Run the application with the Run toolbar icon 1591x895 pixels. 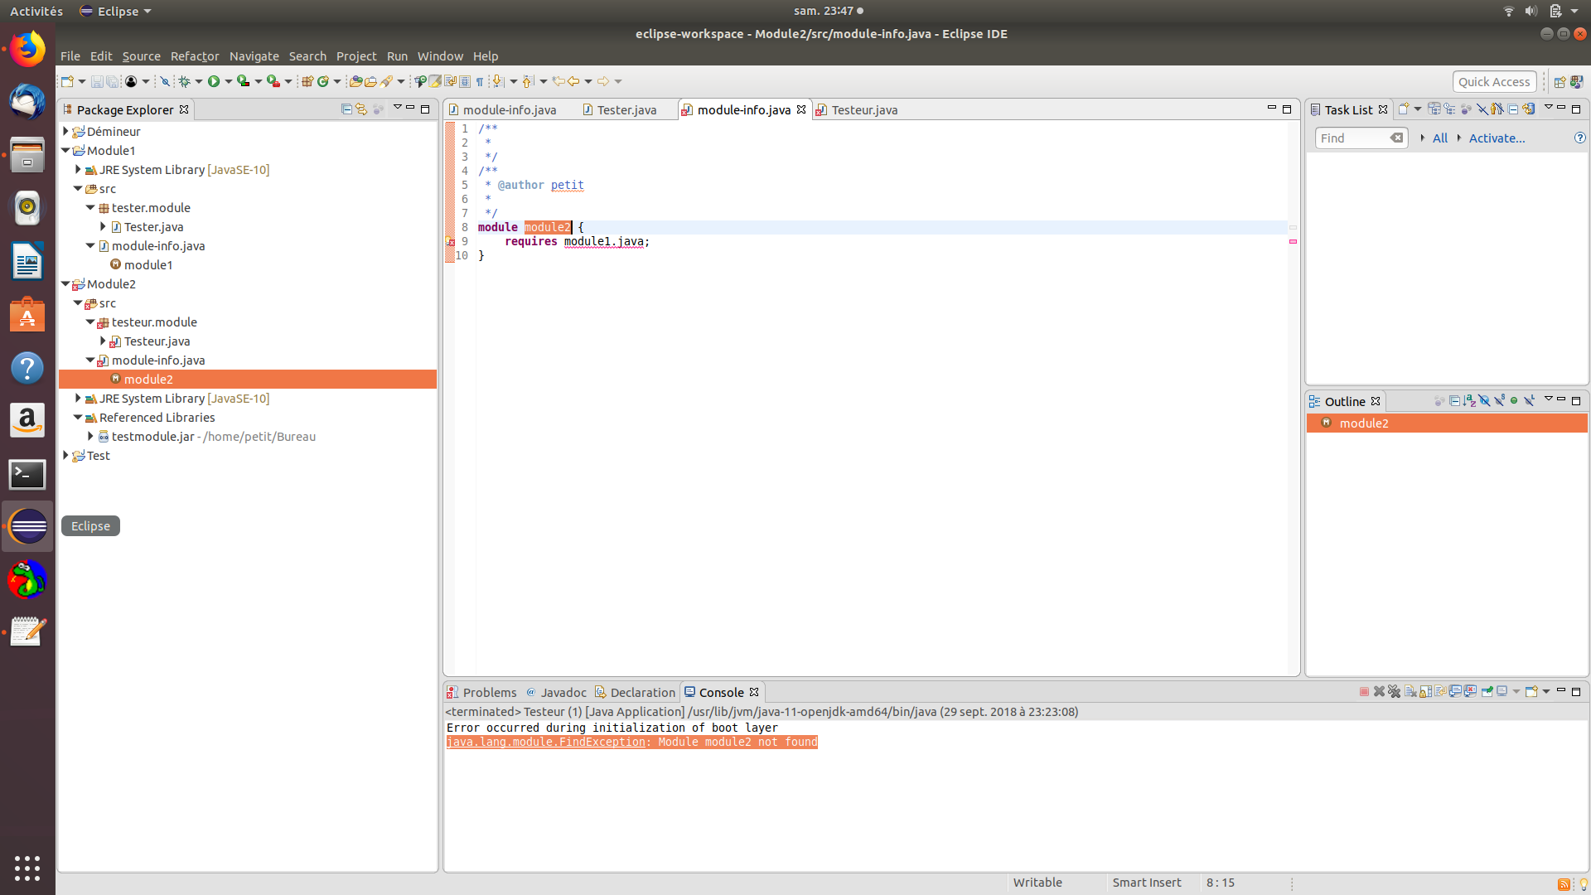(215, 81)
